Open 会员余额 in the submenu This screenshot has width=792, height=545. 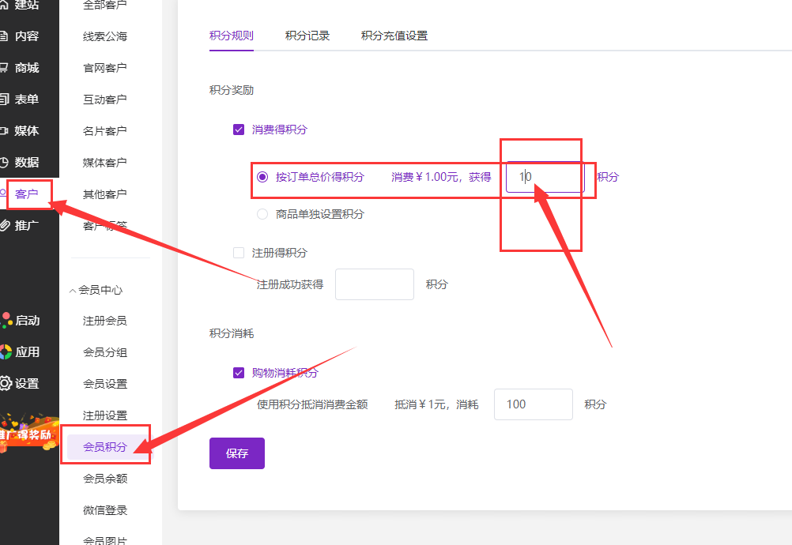point(105,479)
